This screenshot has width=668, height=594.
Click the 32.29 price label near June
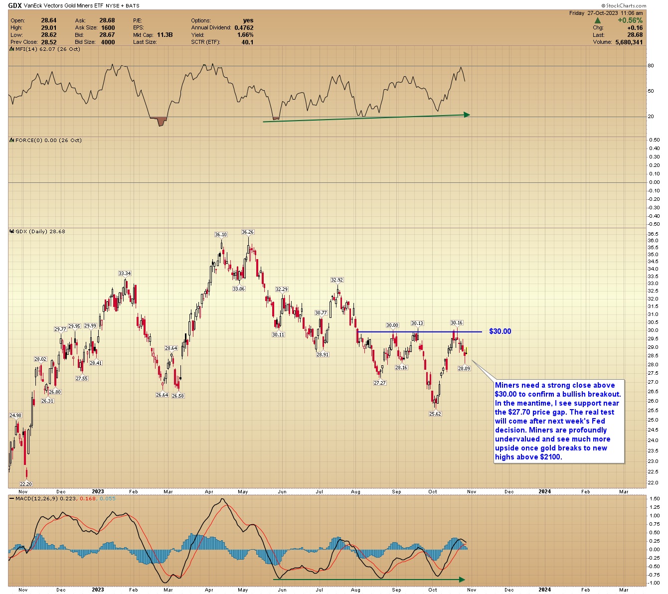282,290
